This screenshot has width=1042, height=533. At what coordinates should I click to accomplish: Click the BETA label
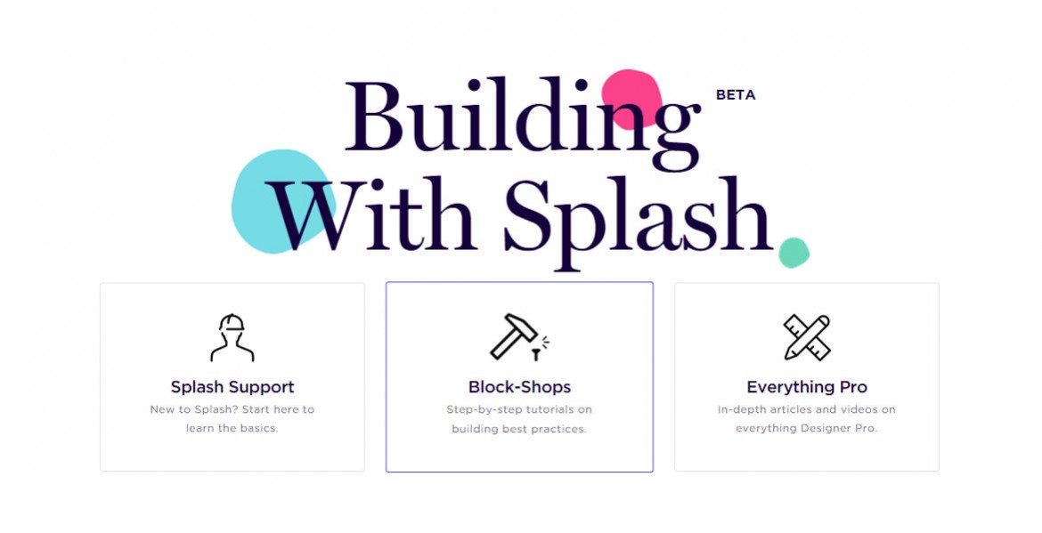pyautogui.click(x=734, y=94)
